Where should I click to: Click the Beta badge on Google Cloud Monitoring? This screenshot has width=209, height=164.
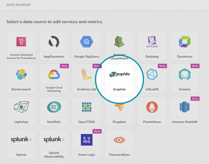65,66
